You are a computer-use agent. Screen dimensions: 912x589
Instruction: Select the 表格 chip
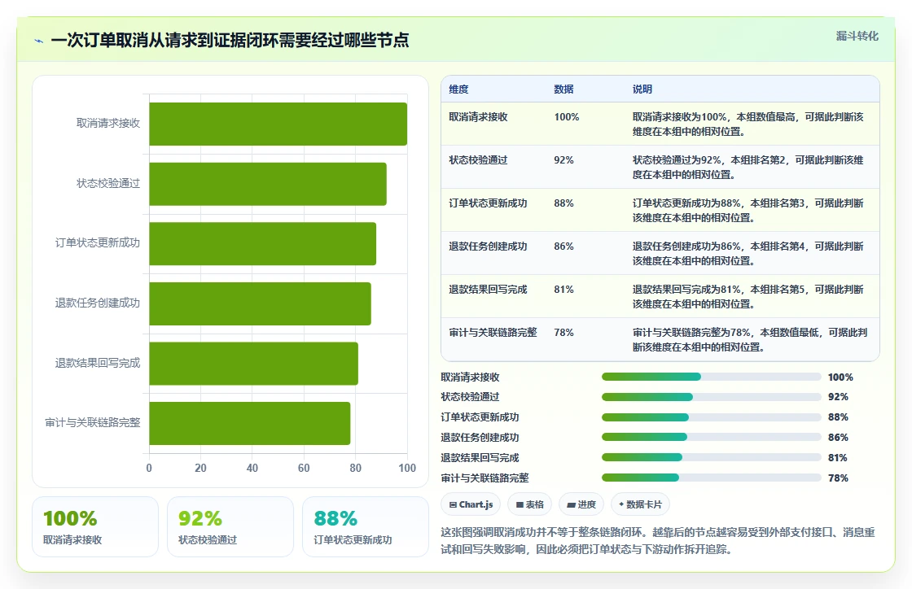(x=529, y=504)
